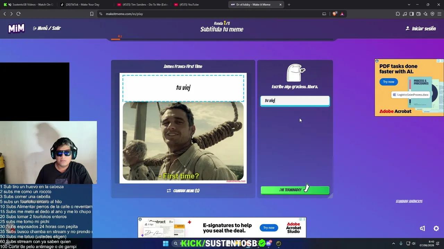Toggle the browser sidebar panel icon
This screenshot has height=249, width=444.
[411, 14]
